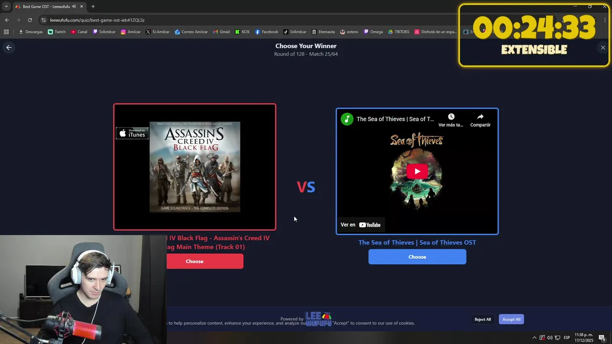Reload the current page
Viewport: 612px width, 344px height.
point(30,20)
